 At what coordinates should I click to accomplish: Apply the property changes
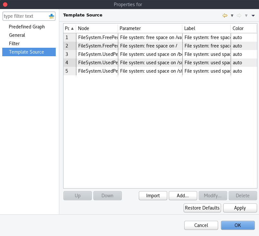240,208
